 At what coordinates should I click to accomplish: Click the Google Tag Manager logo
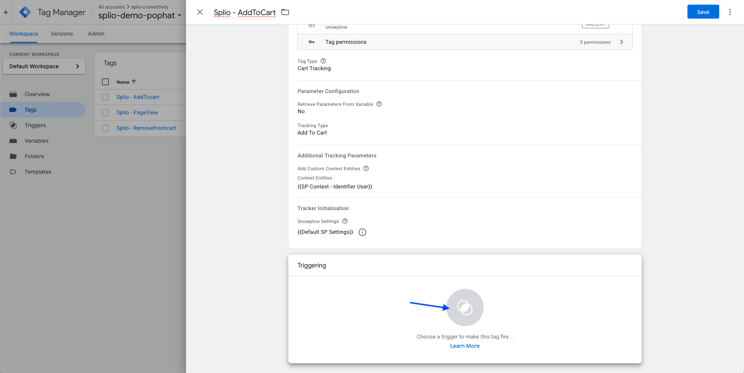tap(25, 12)
